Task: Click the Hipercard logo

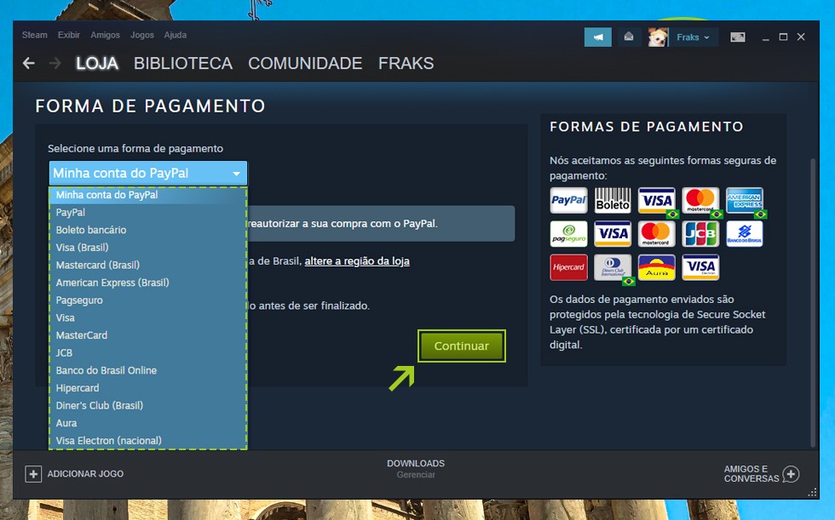Action: (x=569, y=267)
